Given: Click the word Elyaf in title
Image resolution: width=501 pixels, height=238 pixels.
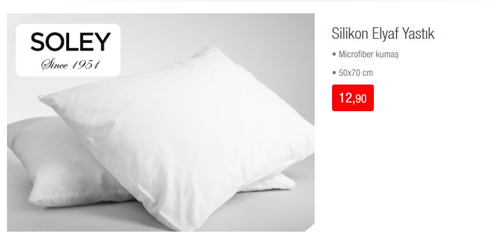Looking at the screenshot, I should pos(385,34).
